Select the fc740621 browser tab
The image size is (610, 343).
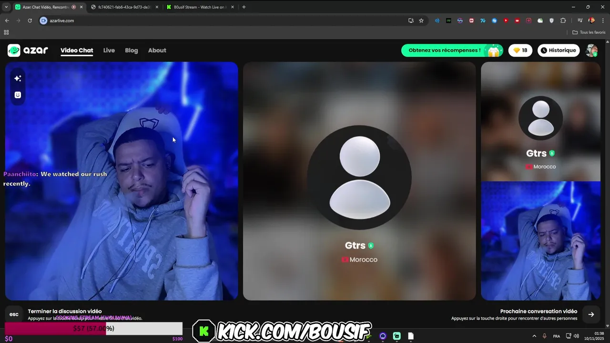point(124,7)
